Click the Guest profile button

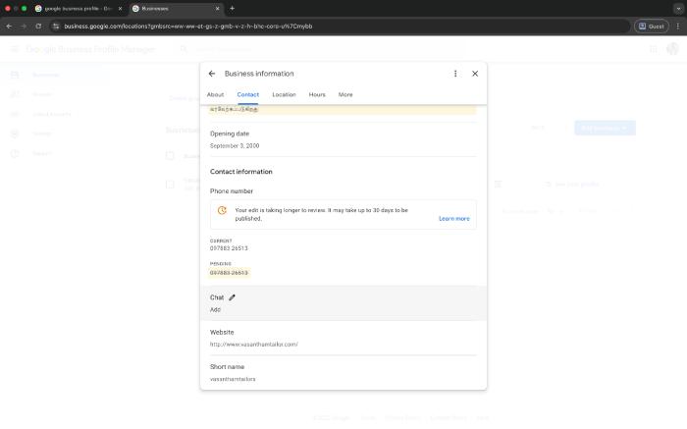pos(651,26)
